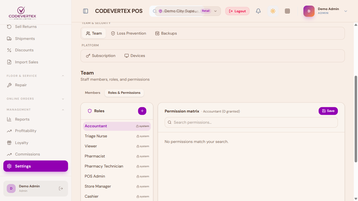
Task: Switch theme with the sun icon
Action: click(273, 11)
